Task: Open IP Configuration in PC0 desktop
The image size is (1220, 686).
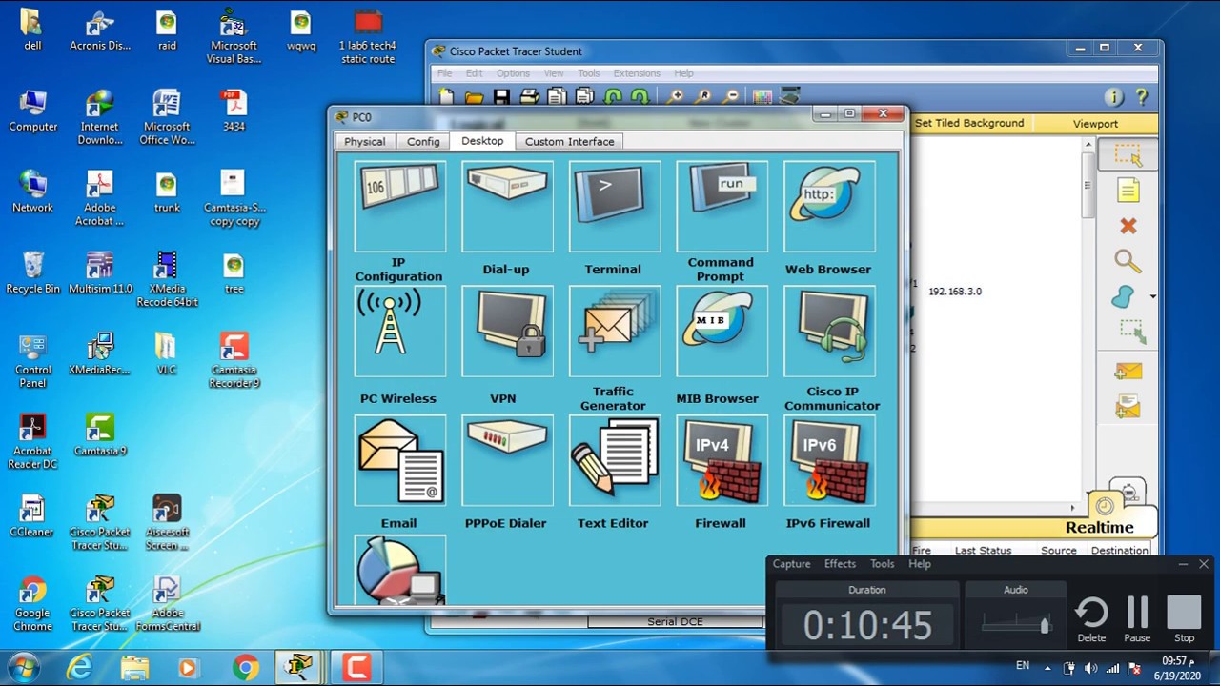Action: point(399,206)
